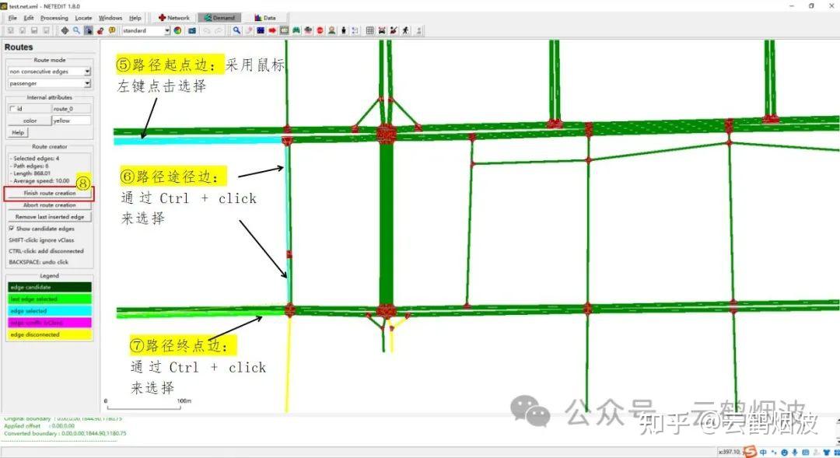Open the standard view scheme combo box

pos(145,30)
